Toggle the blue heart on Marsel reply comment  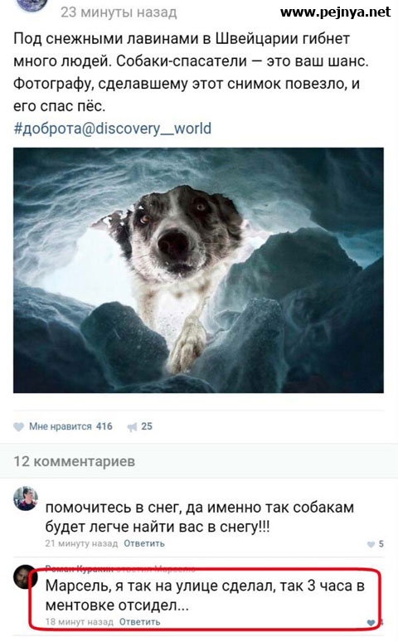tap(371, 622)
